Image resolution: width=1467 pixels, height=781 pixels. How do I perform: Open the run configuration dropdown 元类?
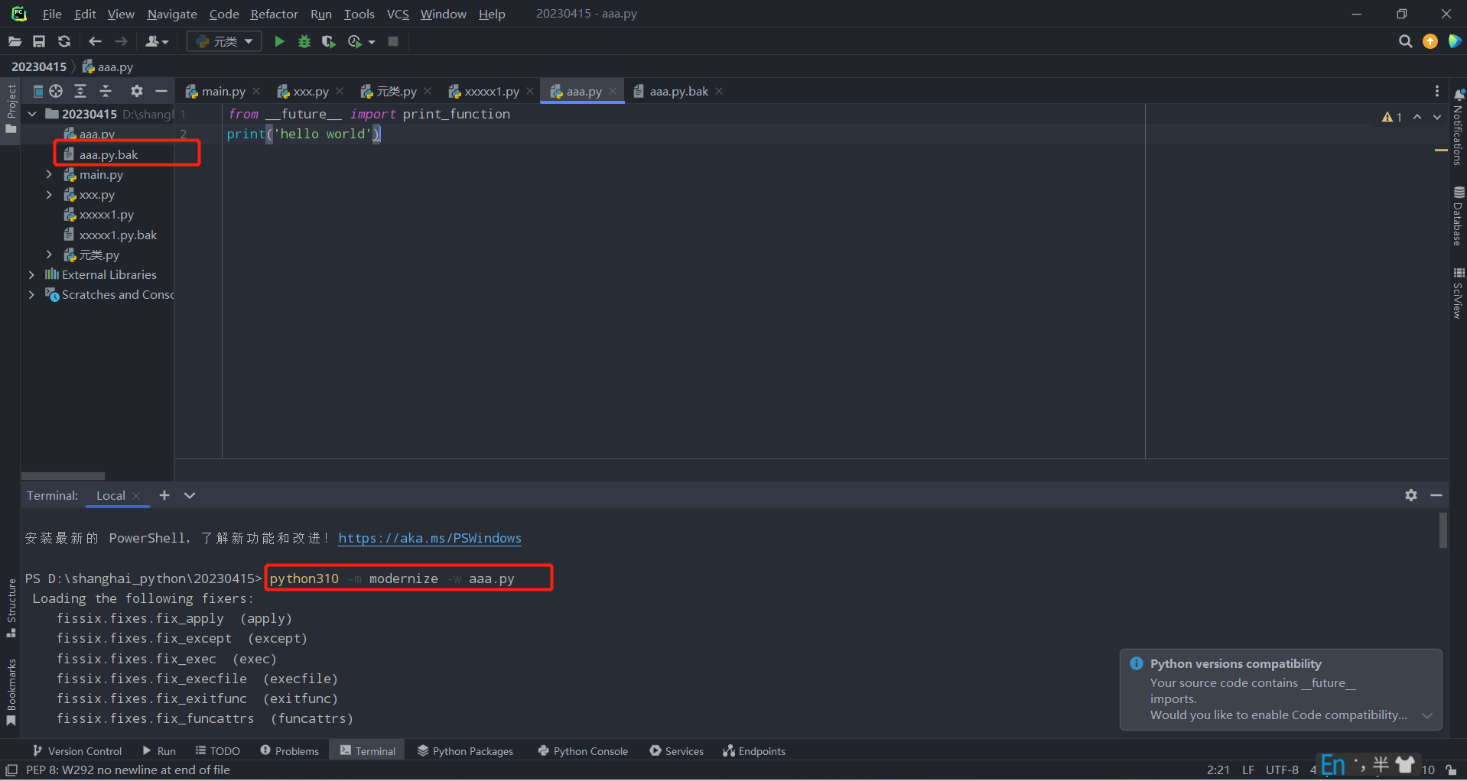[x=224, y=41]
